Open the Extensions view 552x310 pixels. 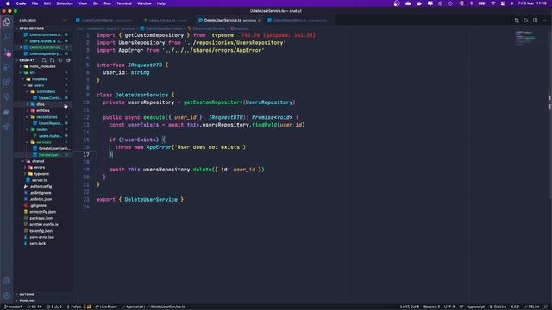click(x=7, y=82)
